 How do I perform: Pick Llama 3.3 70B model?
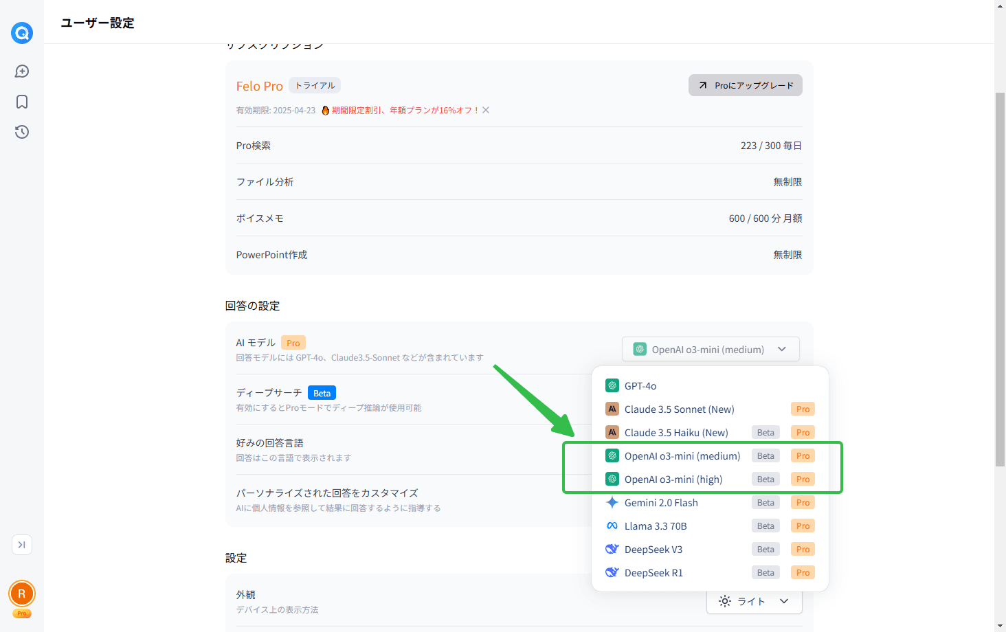tap(710, 526)
